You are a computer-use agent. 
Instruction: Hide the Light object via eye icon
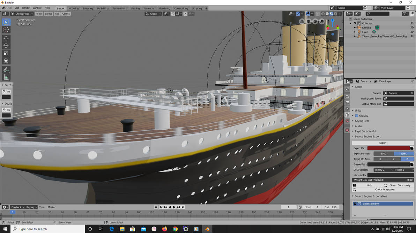(x=412, y=32)
